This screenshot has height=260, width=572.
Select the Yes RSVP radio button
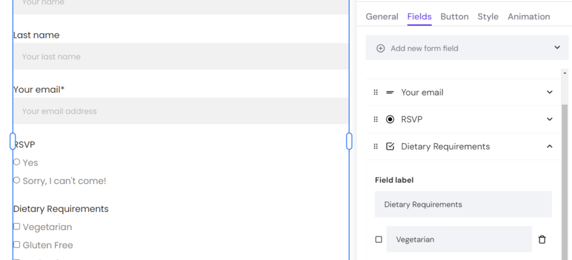(17, 162)
